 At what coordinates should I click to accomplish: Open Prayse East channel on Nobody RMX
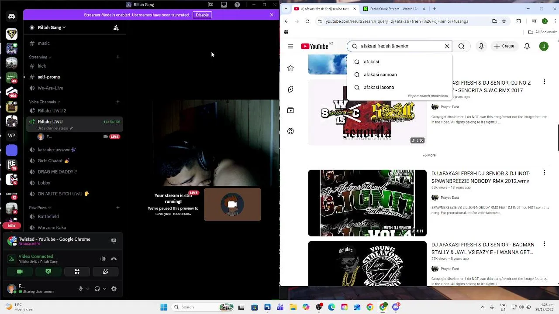point(450,198)
